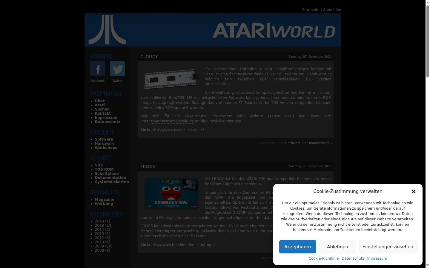Screen dimensions: 430x268
Task: Open Datenschutz in the Hauptmenue sidebar
Action: click(x=107, y=122)
